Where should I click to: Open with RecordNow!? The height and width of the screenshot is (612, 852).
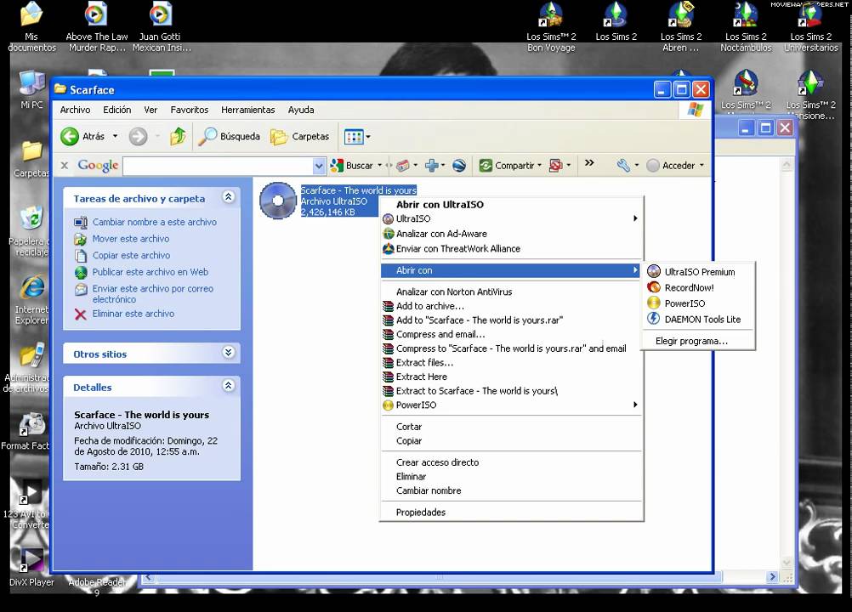pyautogui.click(x=698, y=288)
